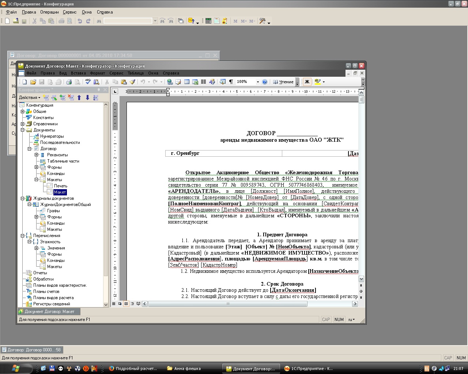
Task: Click Insert table icon in Word toolbar
Action: [187, 82]
